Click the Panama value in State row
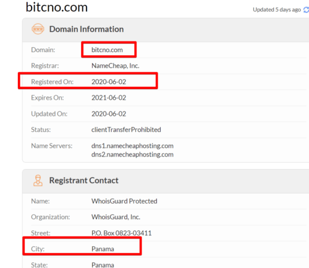The image size is (309, 268). click(x=103, y=265)
